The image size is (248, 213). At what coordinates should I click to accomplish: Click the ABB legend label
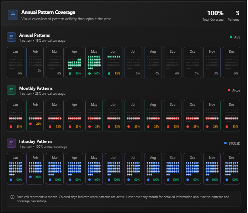click(x=237, y=37)
